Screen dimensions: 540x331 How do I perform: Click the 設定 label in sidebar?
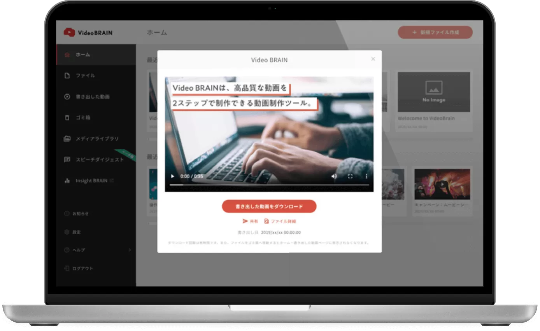(x=77, y=232)
